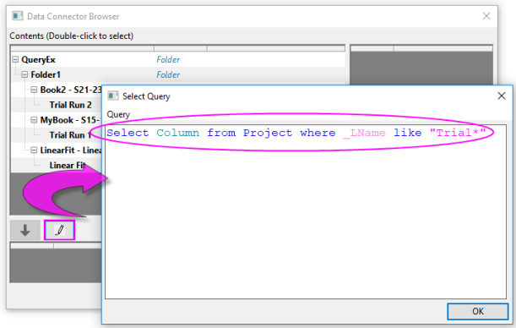Collapse the Book2 - S21-23 node

point(34,90)
